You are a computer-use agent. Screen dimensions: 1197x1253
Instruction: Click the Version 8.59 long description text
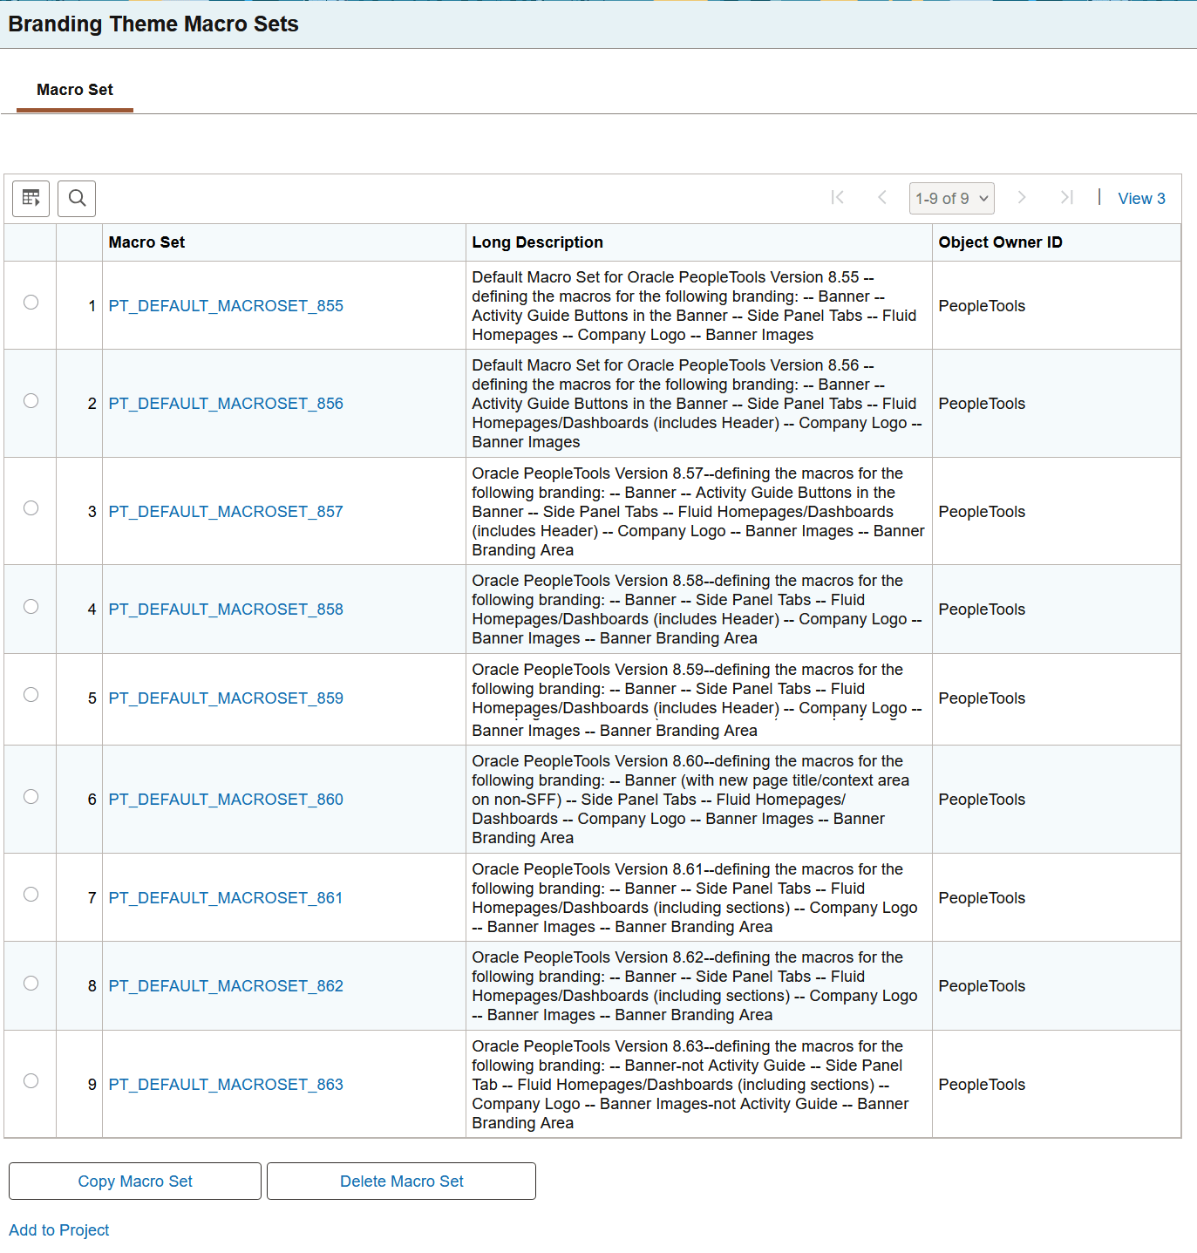[697, 699]
